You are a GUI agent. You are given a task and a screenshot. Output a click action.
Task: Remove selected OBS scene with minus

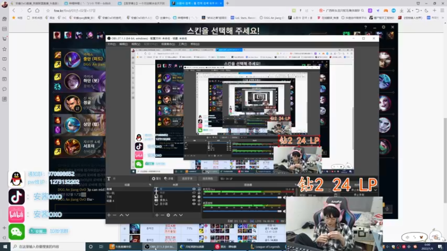[115, 215]
